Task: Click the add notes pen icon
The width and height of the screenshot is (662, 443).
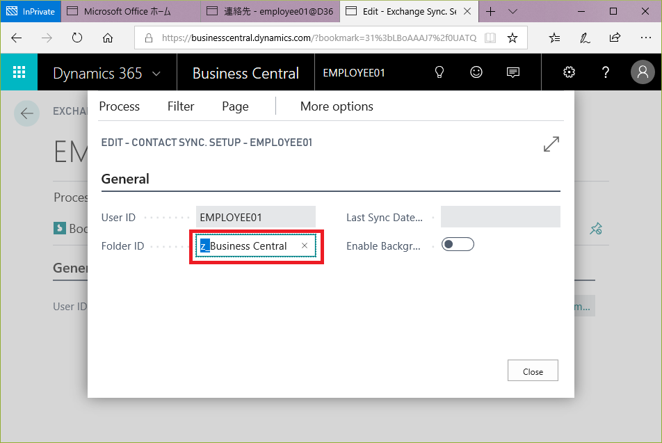Action: [585, 38]
